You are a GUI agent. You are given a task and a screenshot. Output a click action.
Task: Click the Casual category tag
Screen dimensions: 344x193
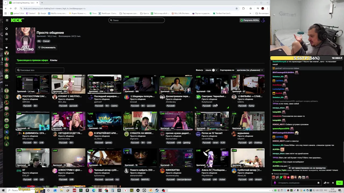pyautogui.click(x=46, y=41)
